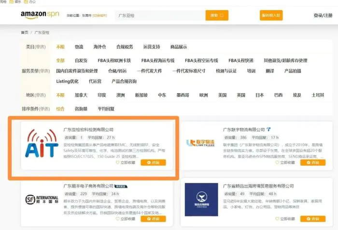Open the blue whale company logo thumbnail
The width and height of the screenshot is (338, 230).
(x=201, y=200)
